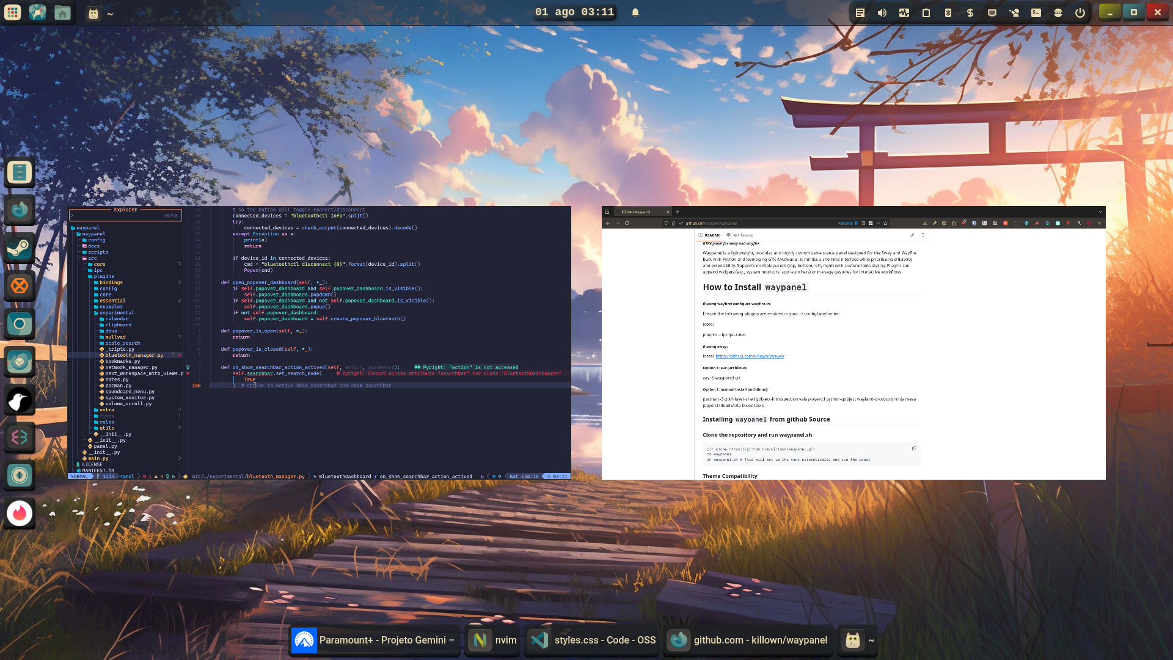Open the notes icon in the top panel
This screenshot has height=660, width=1173.
[861, 12]
